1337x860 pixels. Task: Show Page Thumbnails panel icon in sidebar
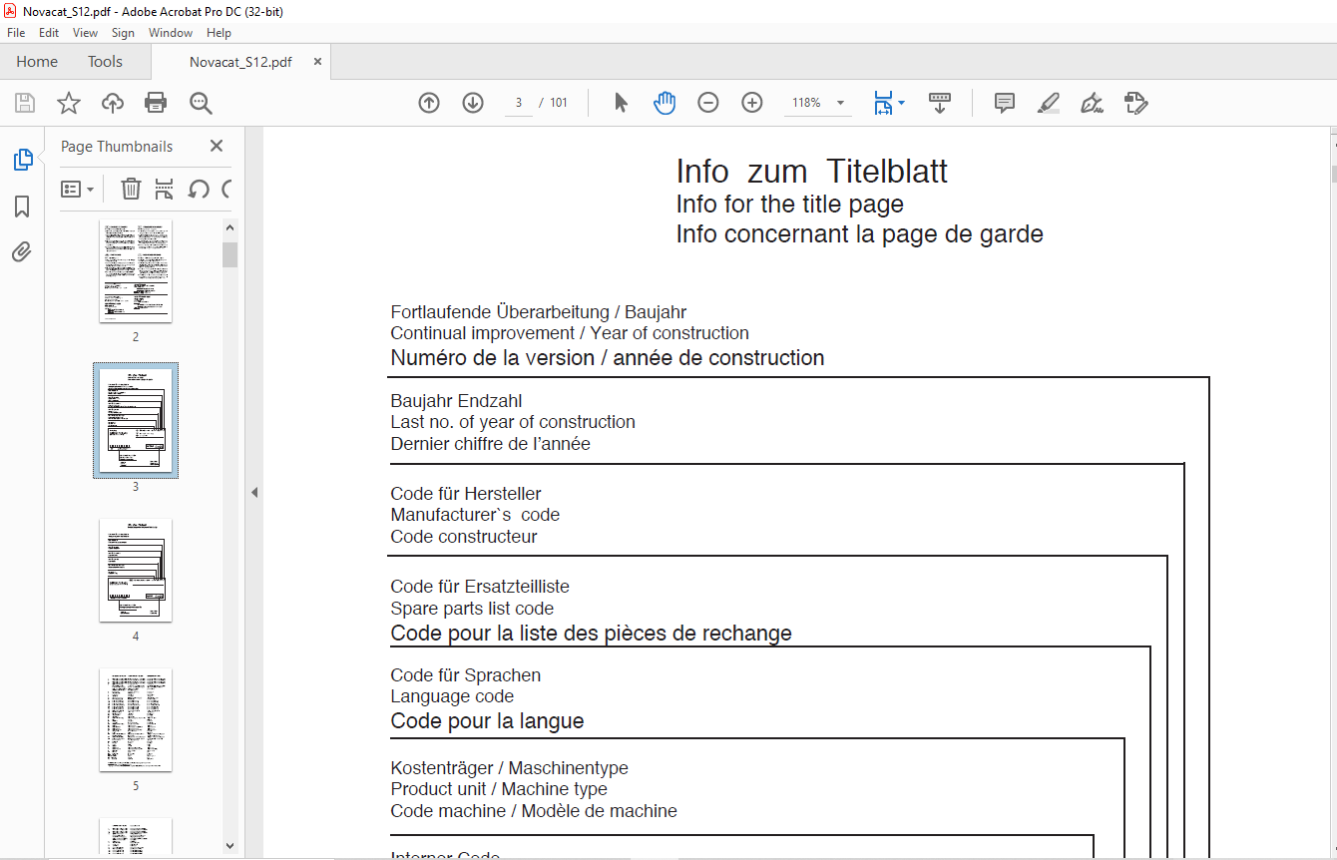tap(22, 160)
